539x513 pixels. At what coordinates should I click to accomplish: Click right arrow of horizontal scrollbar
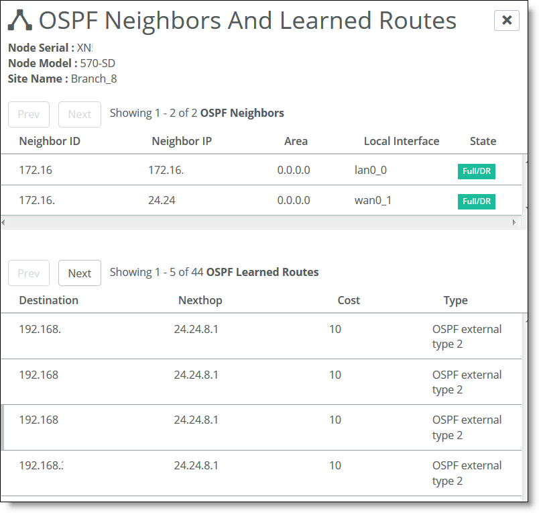pos(514,222)
